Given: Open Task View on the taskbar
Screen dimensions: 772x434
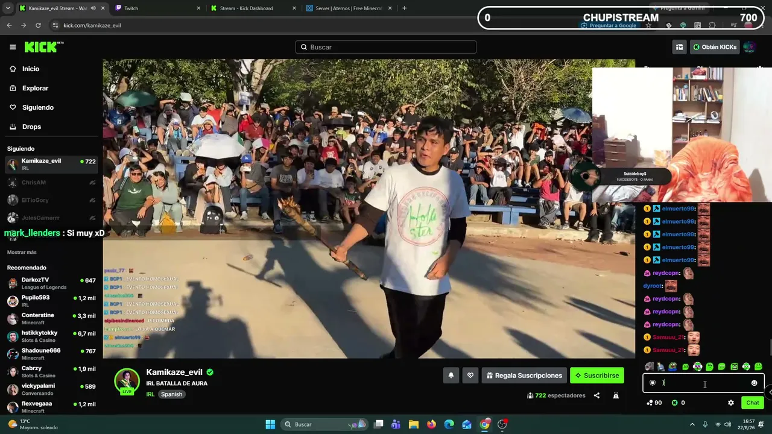Looking at the screenshot, I should point(379,424).
